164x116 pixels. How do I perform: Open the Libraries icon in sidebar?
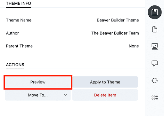point(155,12)
